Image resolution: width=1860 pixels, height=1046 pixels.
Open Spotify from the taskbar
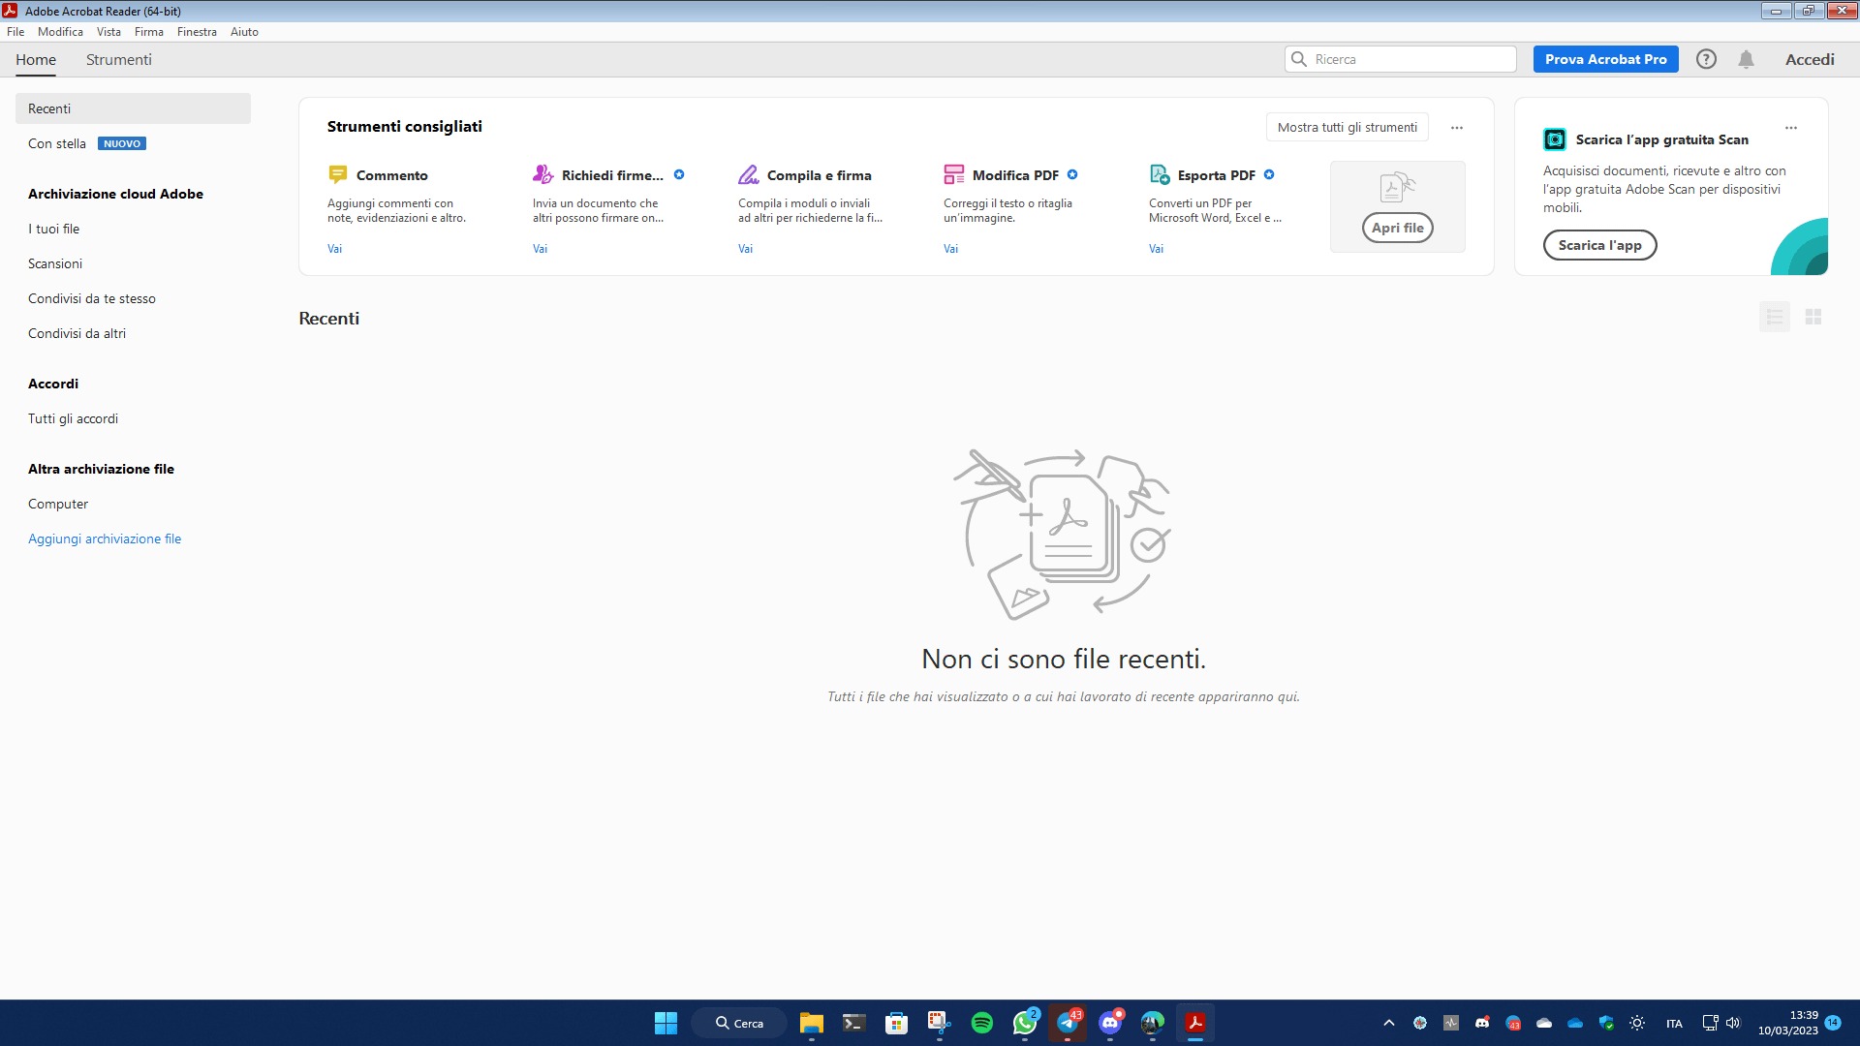(x=981, y=1023)
